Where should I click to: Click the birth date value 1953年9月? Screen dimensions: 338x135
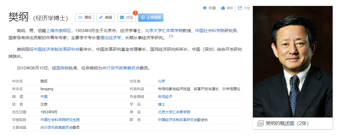point(49,112)
